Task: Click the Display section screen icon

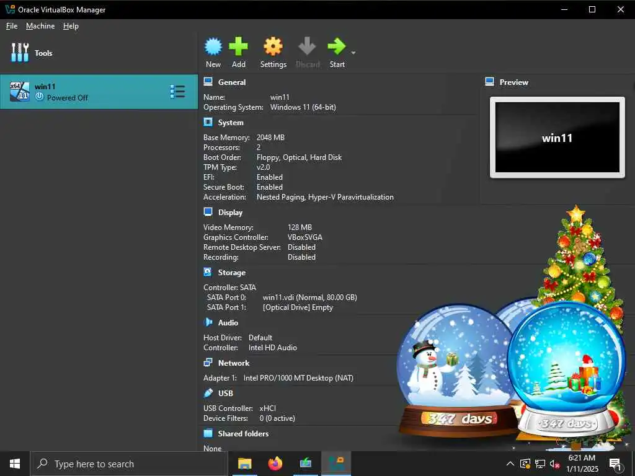Action: (x=208, y=212)
